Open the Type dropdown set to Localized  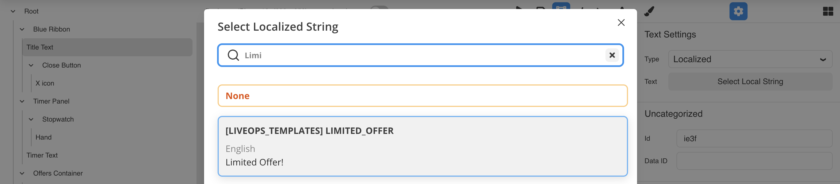coord(750,59)
